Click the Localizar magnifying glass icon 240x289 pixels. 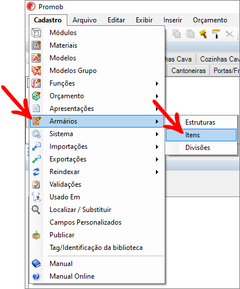36,210
